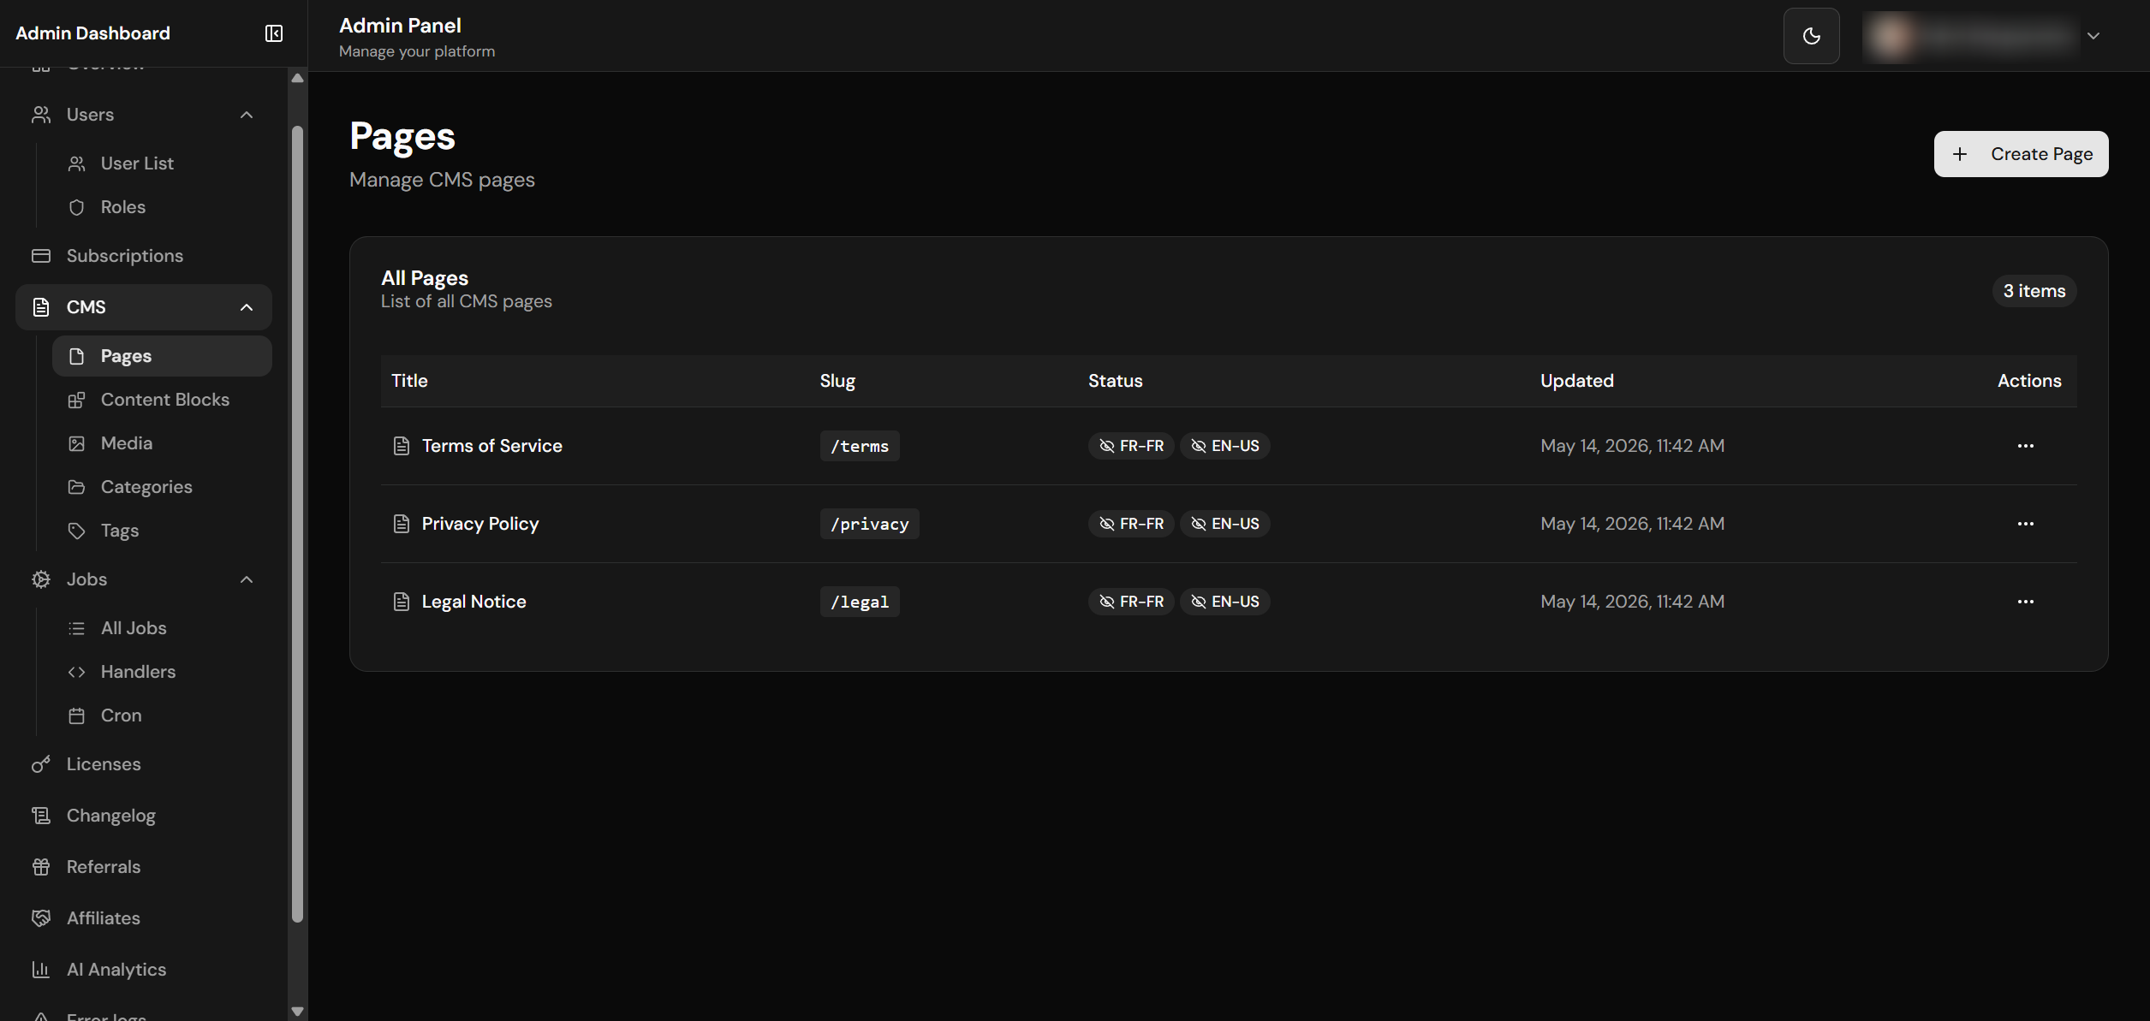Open the Privacy Policy page title
The height and width of the screenshot is (1021, 2150).
(480, 524)
